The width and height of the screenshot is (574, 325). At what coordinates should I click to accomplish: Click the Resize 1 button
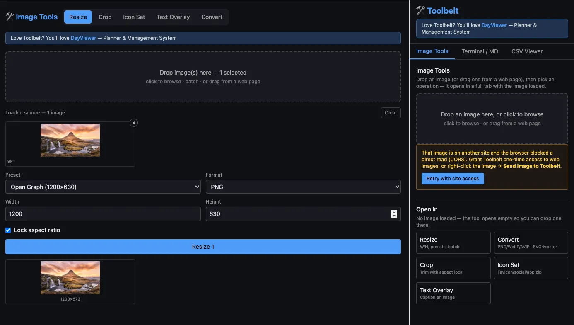(203, 247)
